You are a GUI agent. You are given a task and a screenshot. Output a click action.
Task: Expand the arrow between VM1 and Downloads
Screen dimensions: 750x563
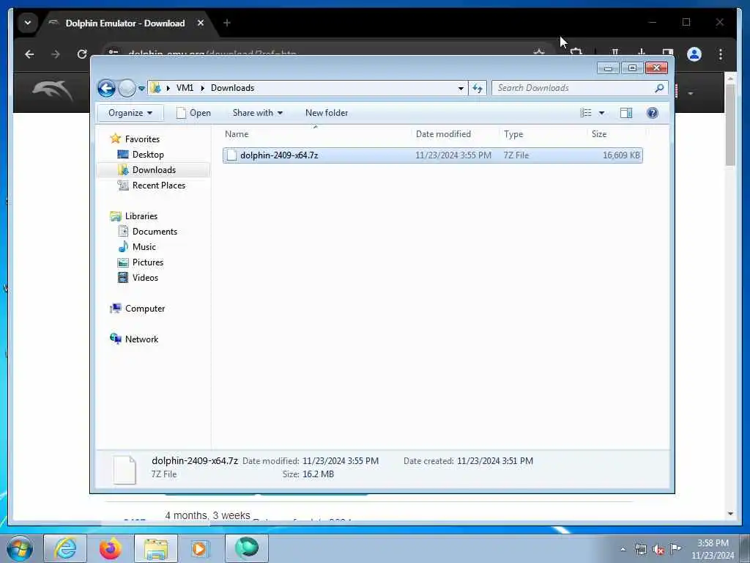click(203, 88)
